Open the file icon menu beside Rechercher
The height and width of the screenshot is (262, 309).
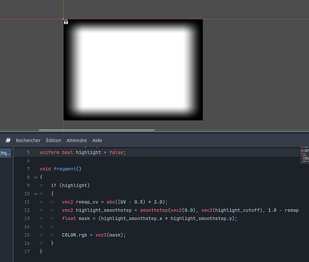coord(8,140)
